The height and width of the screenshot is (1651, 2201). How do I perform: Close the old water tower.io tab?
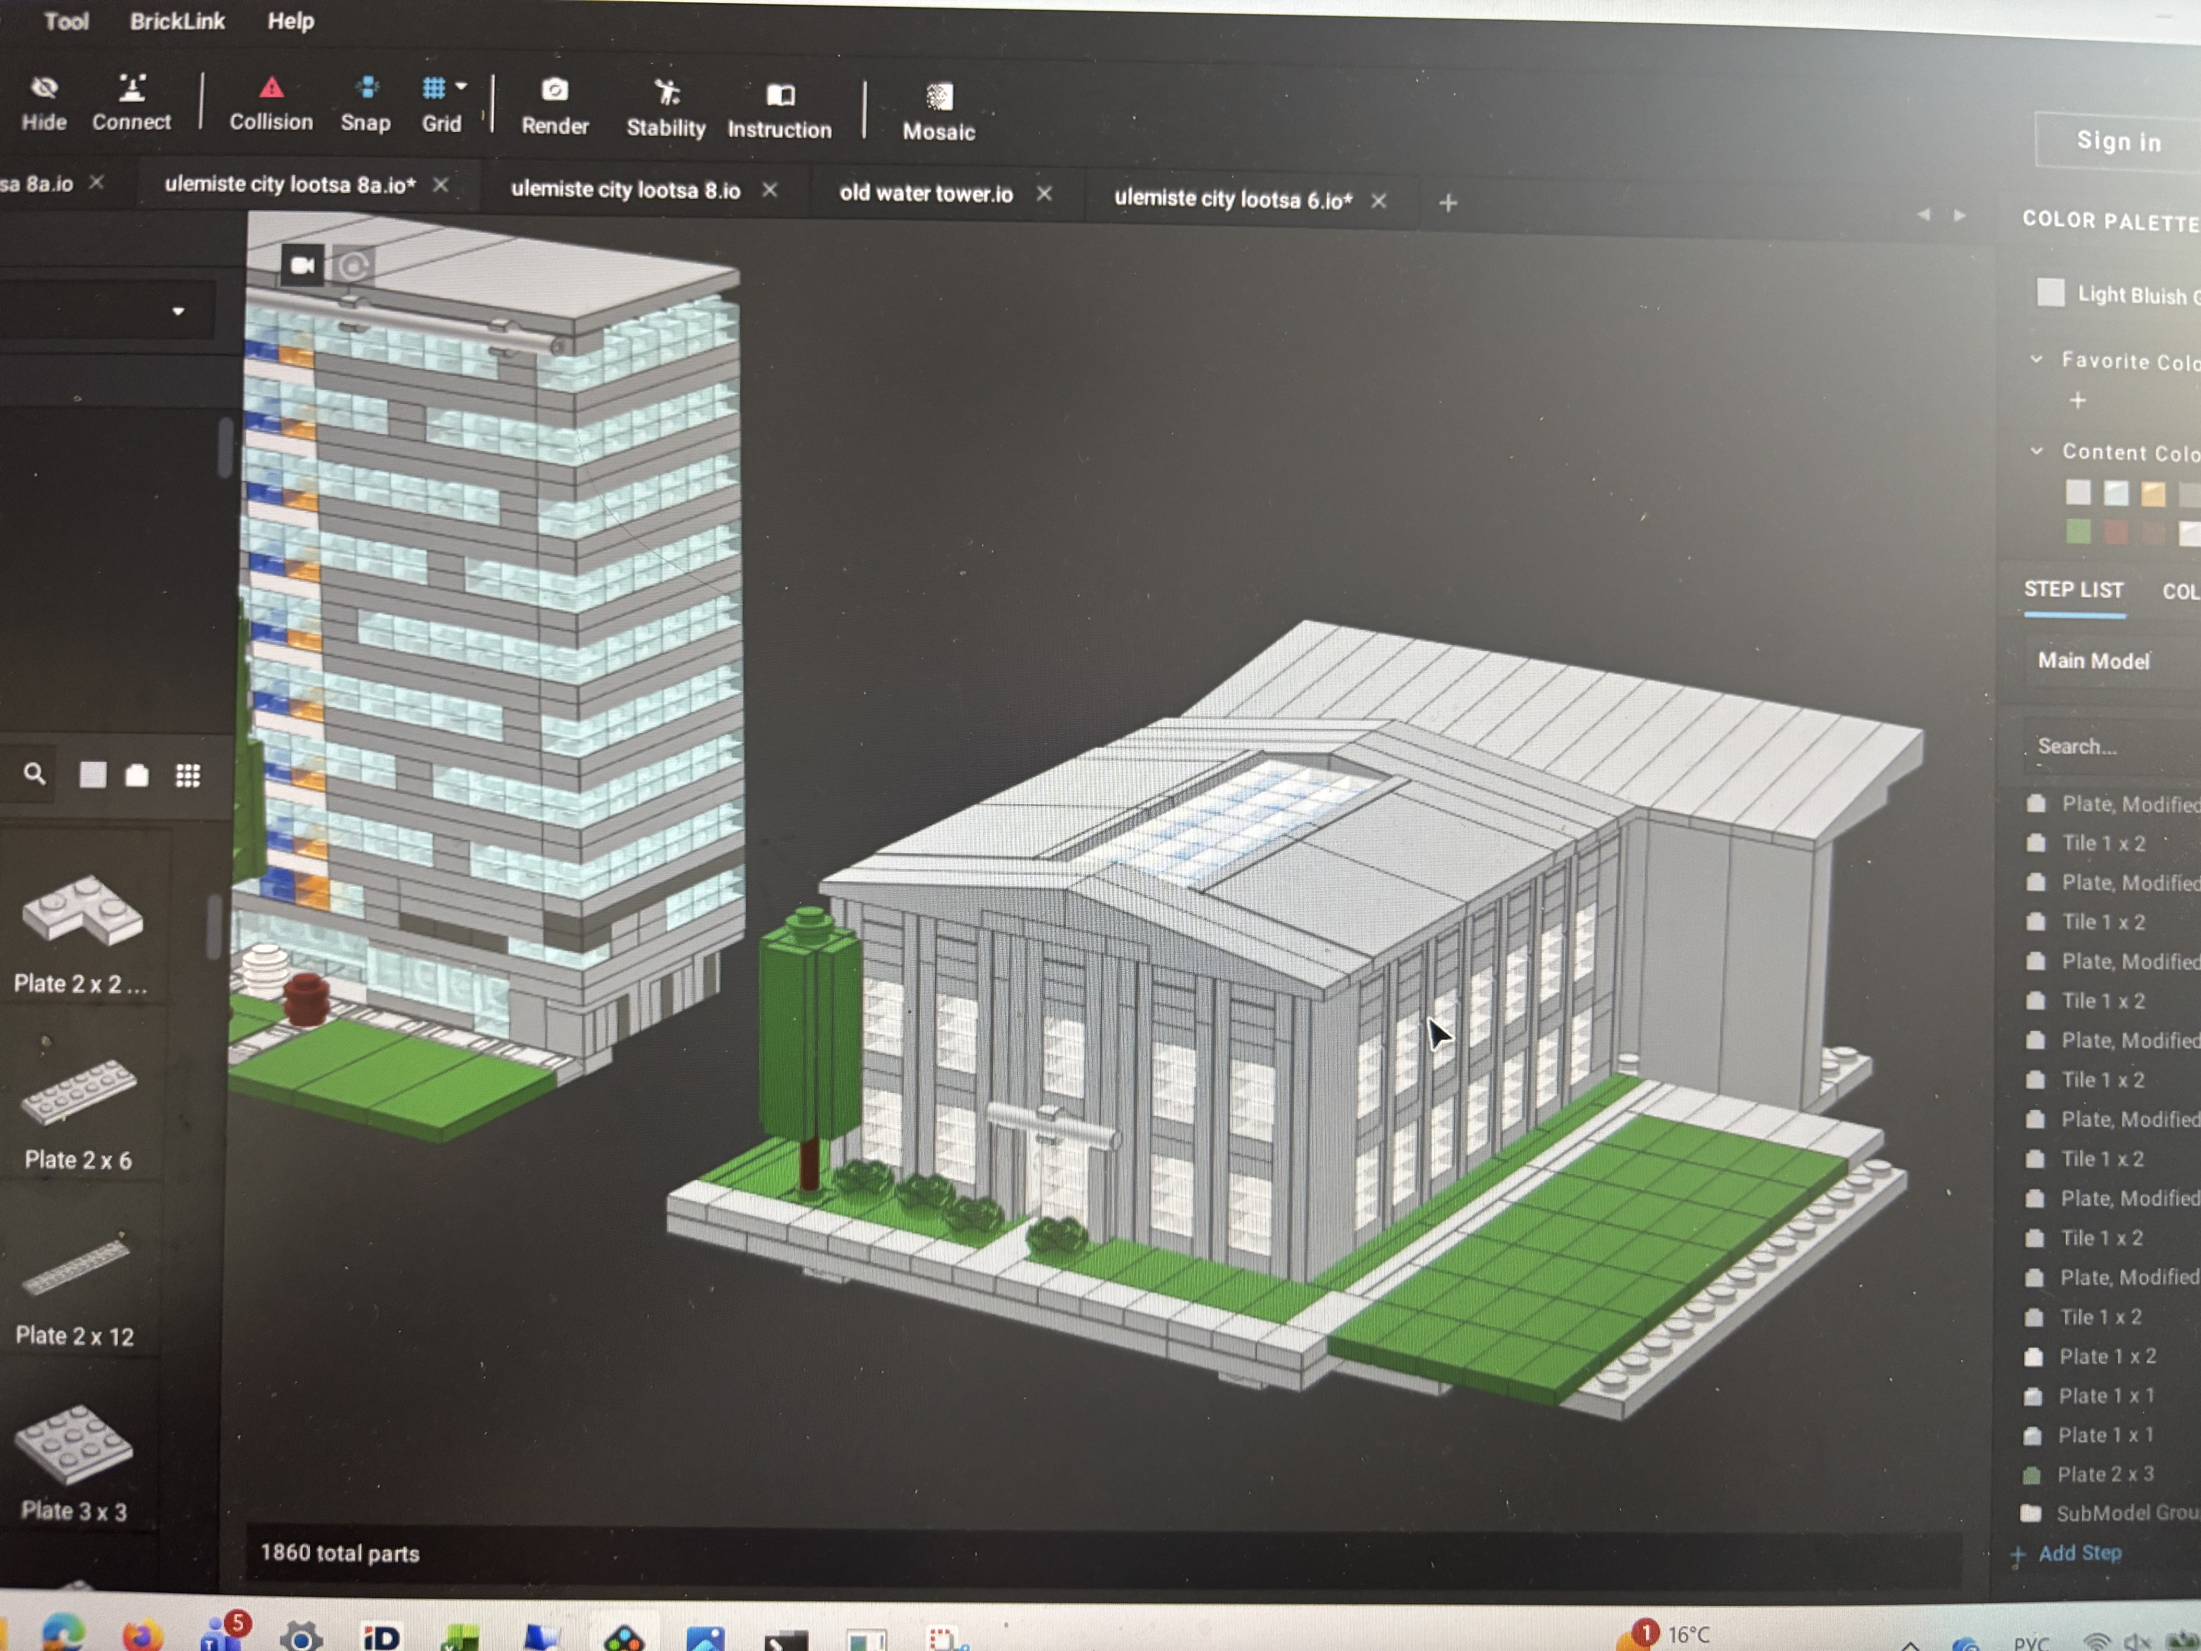pyautogui.click(x=1044, y=194)
